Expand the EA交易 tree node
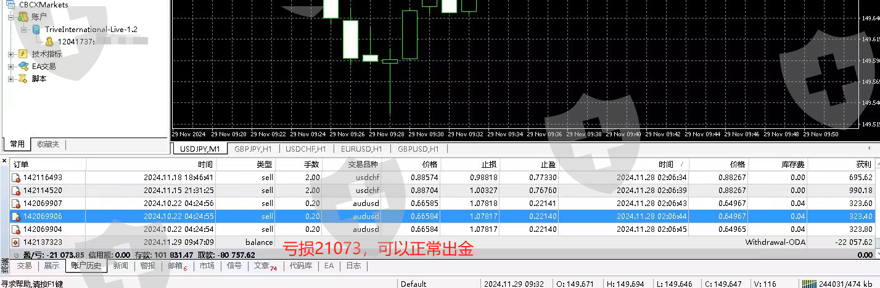 (10, 66)
